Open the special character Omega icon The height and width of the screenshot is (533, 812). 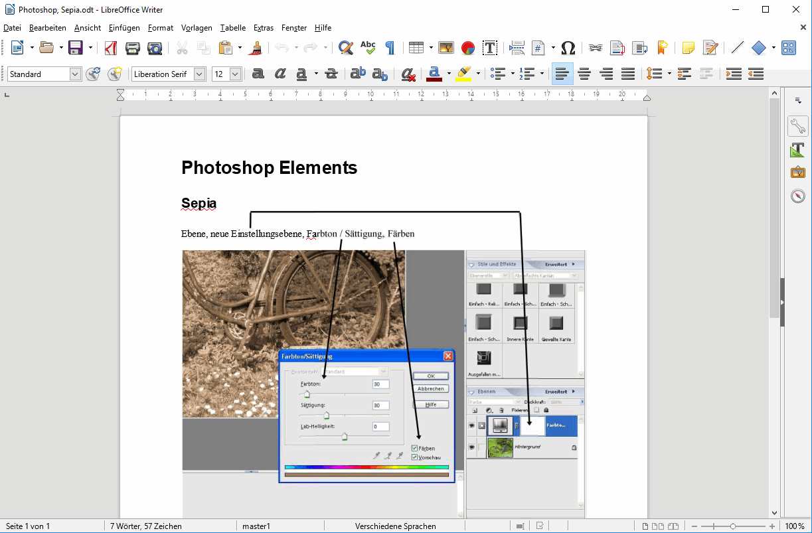click(x=568, y=48)
